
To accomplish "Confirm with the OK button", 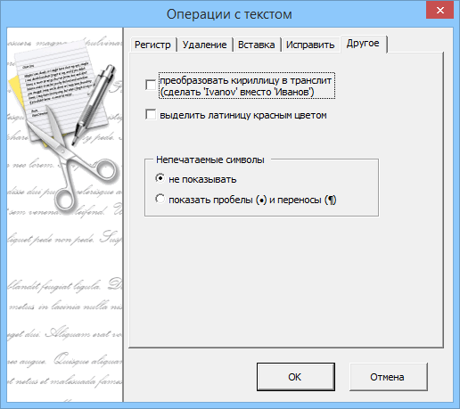I will coord(296,377).
